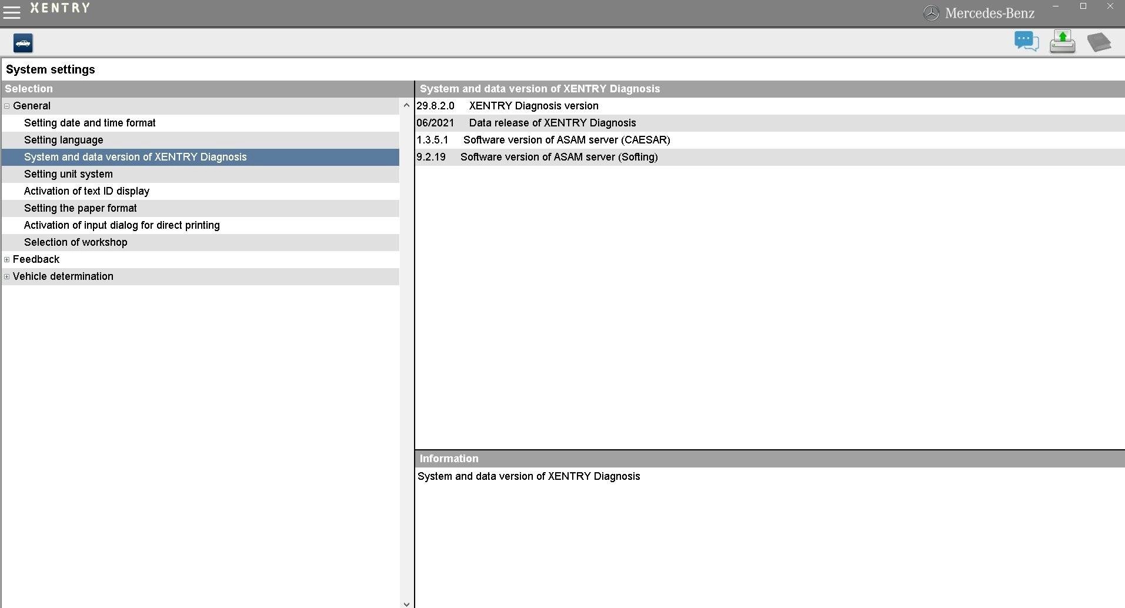The image size is (1125, 608).
Task: Click the Vehicle determination label
Action: coord(63,276)
